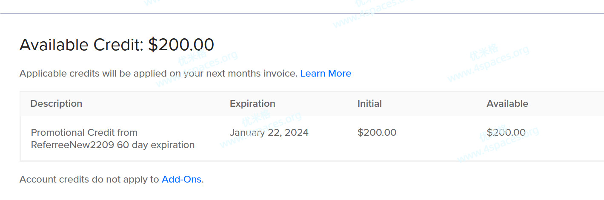Select the Initial column header

click(x=369, y=103)
